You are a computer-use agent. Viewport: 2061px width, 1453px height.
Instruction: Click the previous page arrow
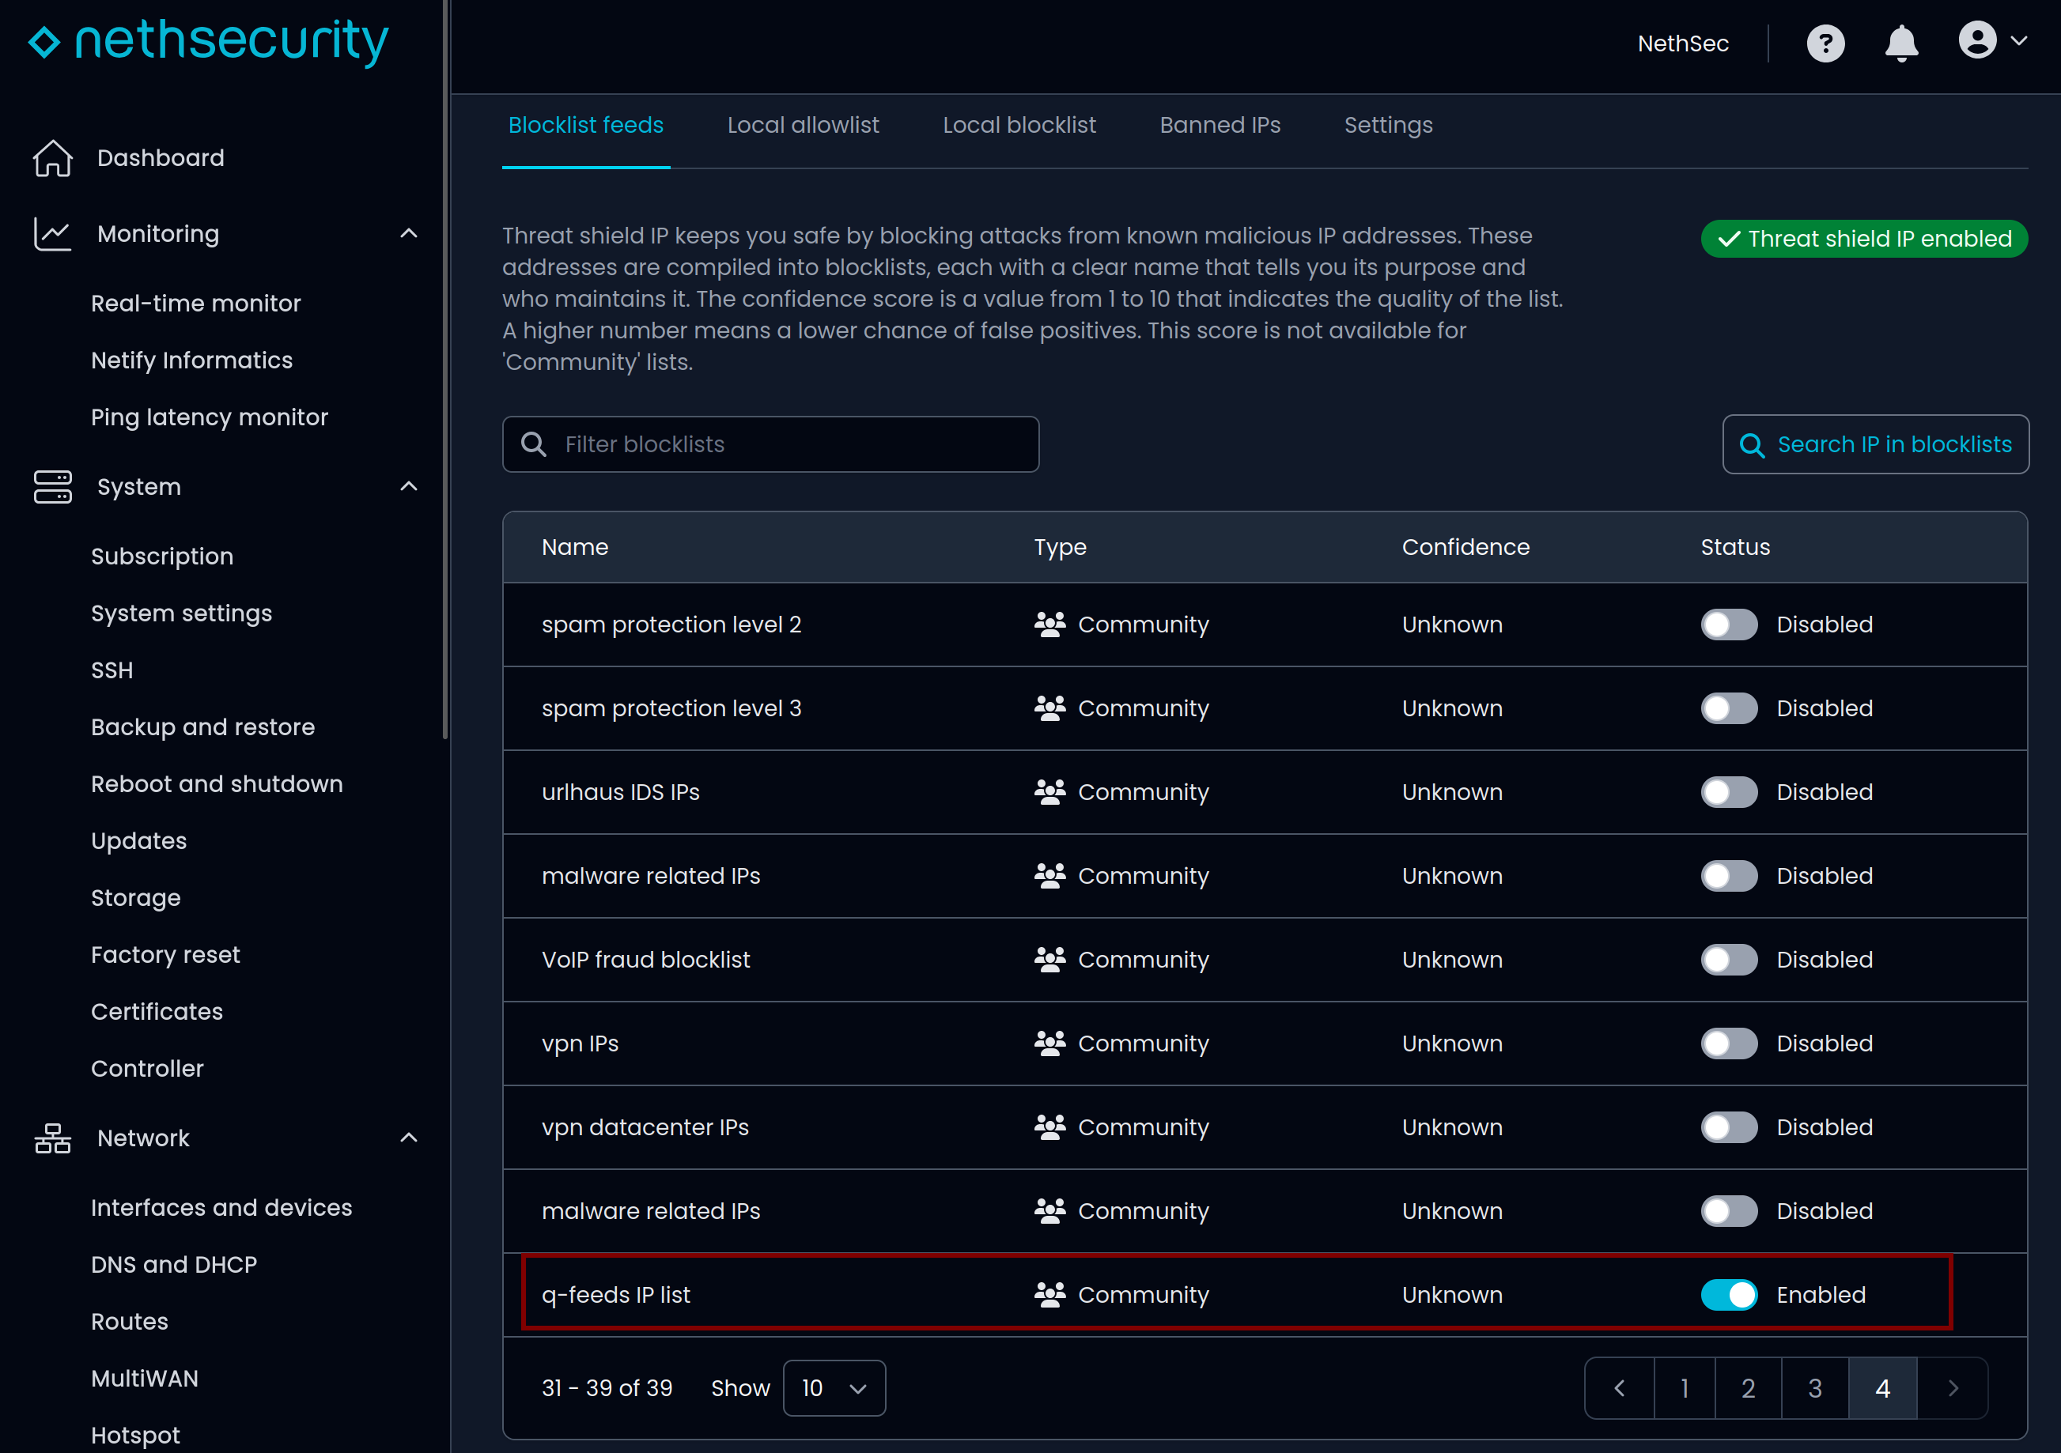(x=1618, y=1387)
